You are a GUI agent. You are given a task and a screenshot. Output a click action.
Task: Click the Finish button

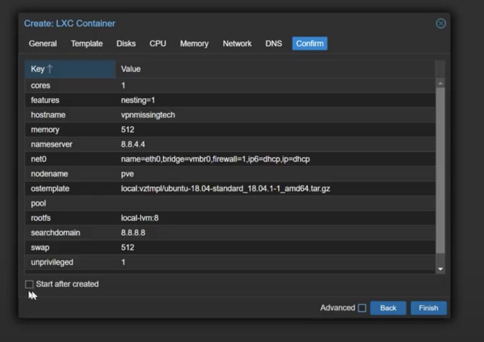(428, 308)
